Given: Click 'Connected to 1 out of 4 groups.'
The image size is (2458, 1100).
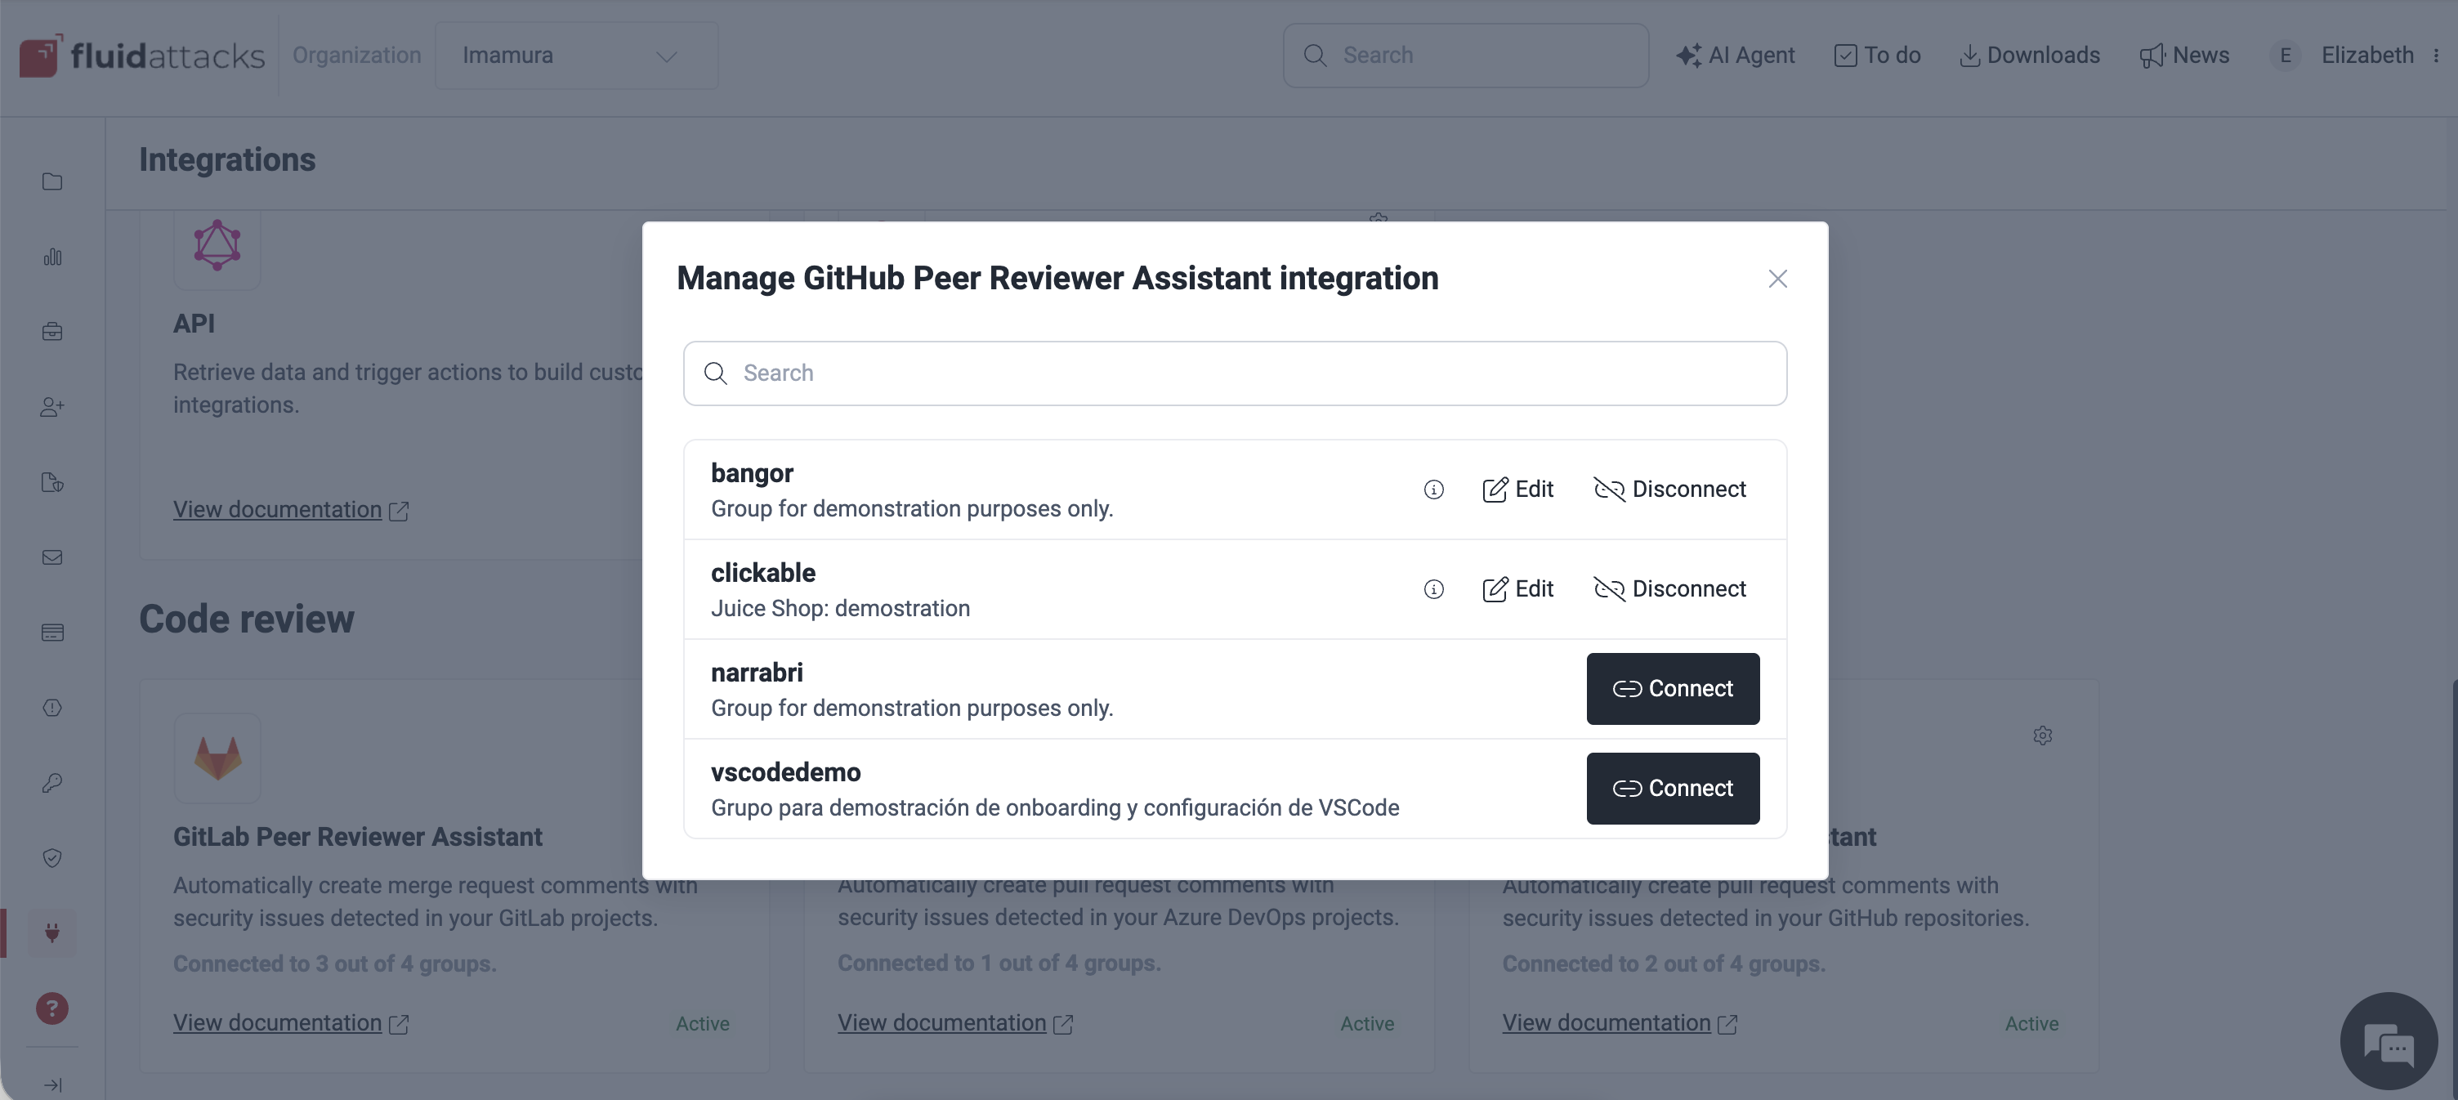Looking at the screenshot, I should coord(999,964).
